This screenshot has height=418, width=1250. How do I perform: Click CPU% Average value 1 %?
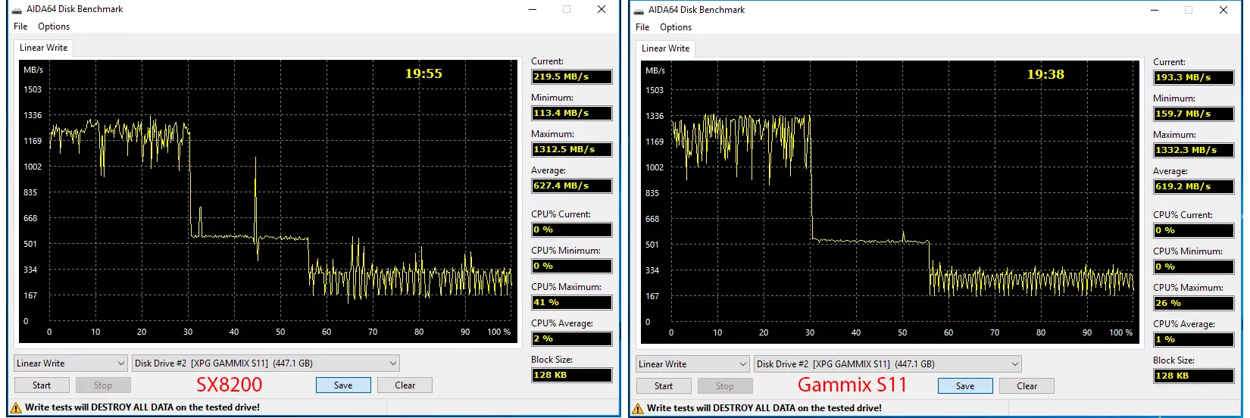coord(1194,339)
